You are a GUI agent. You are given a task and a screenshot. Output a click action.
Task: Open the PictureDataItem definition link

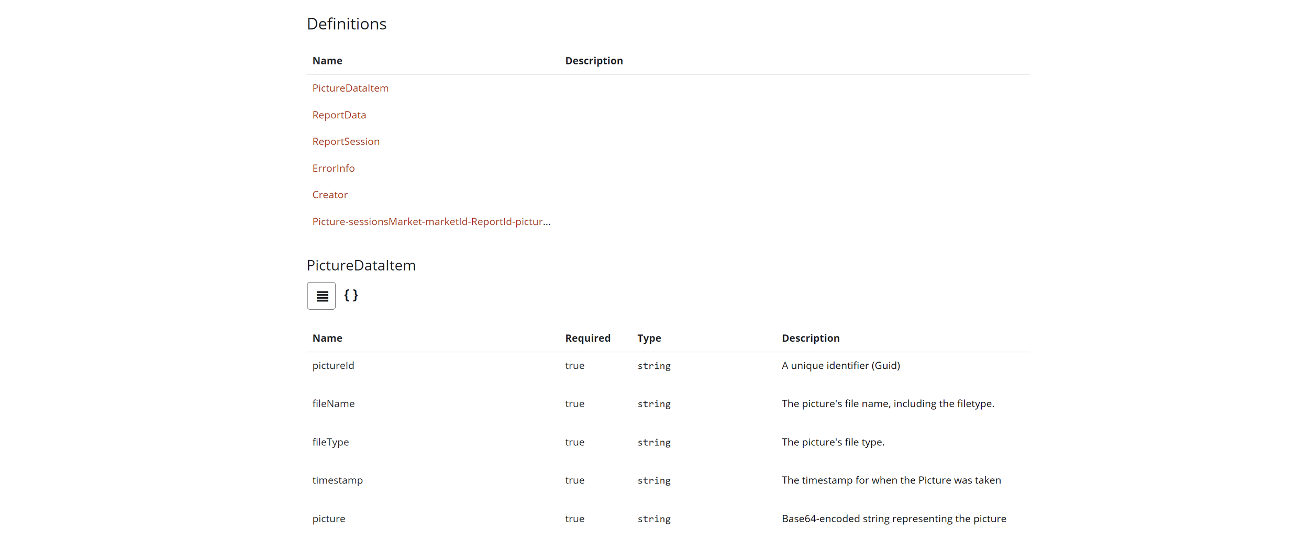tap(350, 88)
